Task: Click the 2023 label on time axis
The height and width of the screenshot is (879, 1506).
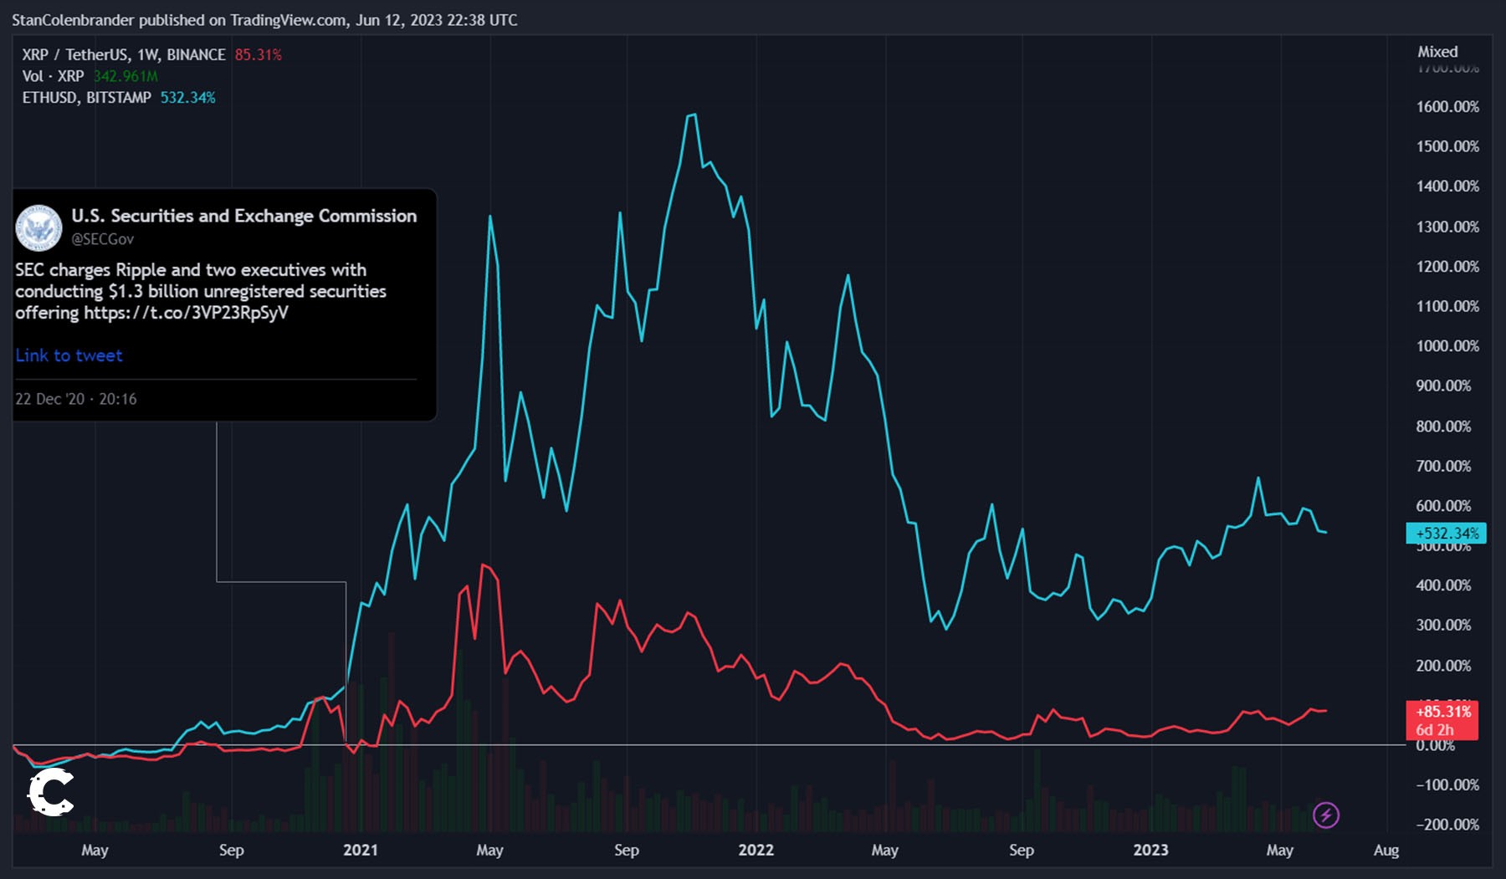Action: (x=1150, y=850)
